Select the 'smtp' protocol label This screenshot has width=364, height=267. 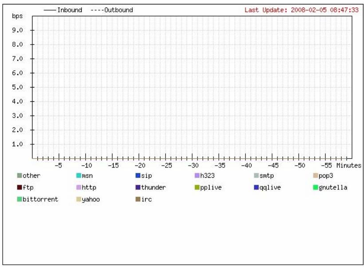tap(266, 175)
